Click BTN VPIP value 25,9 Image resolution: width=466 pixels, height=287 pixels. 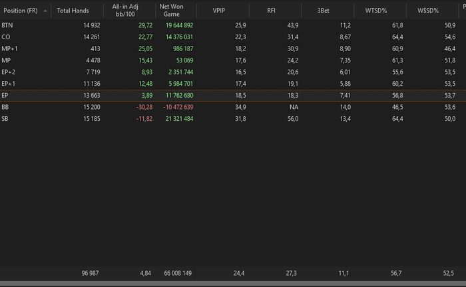(240, 25)
